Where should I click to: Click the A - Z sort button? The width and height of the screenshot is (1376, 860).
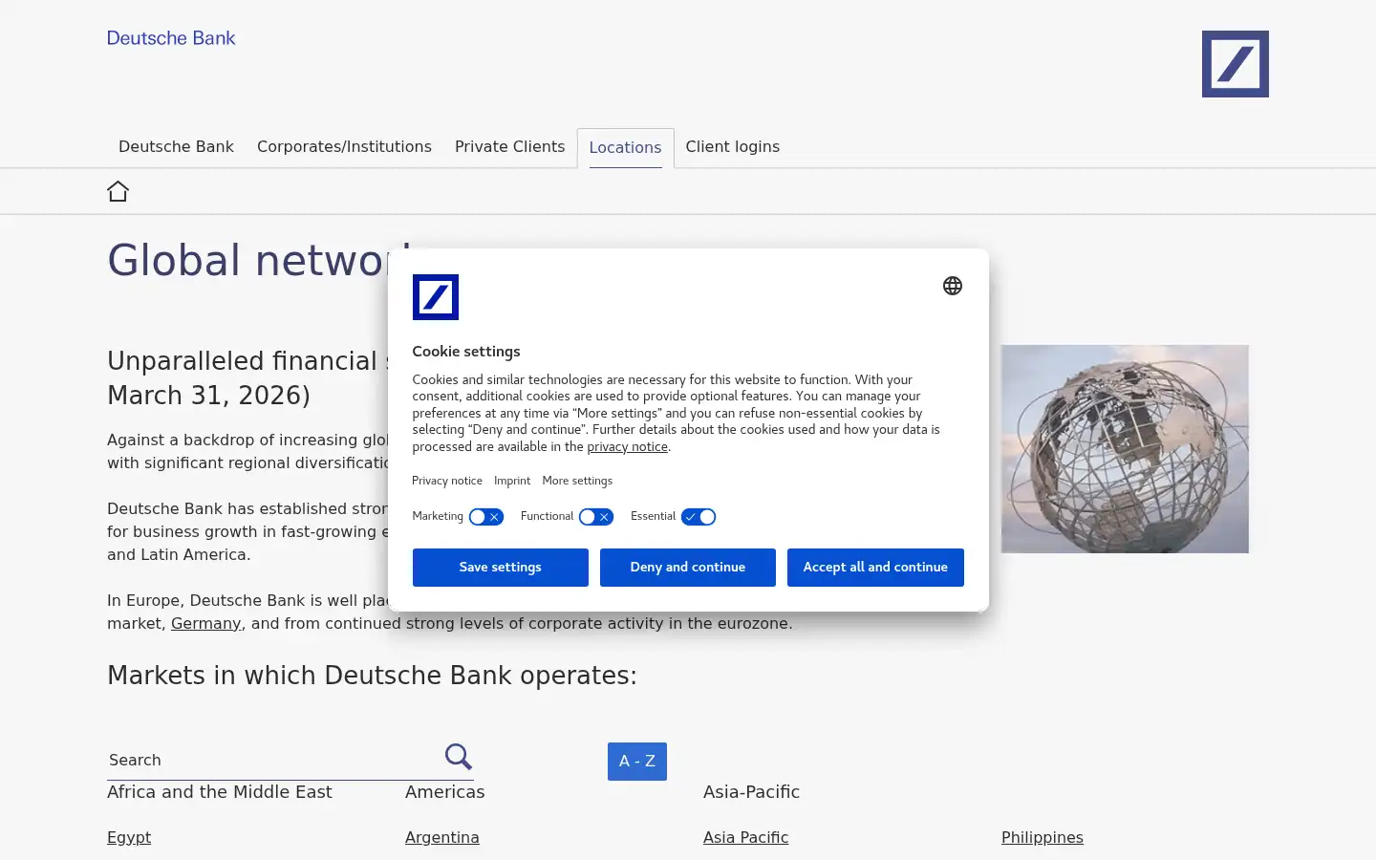click(x=637, y=761)
